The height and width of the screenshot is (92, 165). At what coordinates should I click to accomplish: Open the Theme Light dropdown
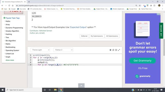click(x=40, y=50)
